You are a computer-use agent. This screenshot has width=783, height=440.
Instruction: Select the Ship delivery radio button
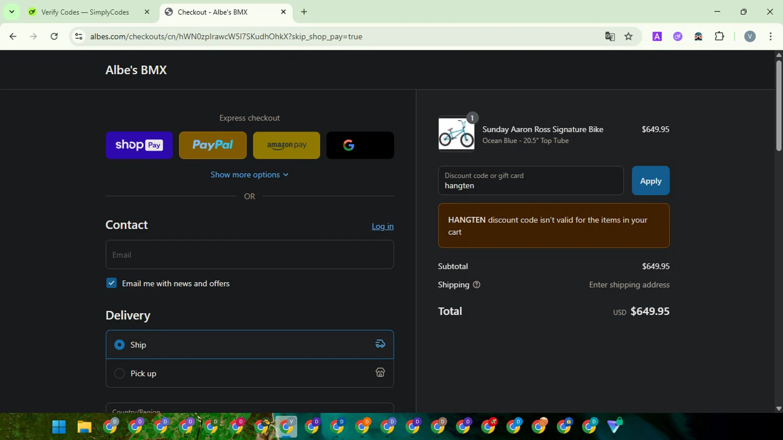point(120,344)
